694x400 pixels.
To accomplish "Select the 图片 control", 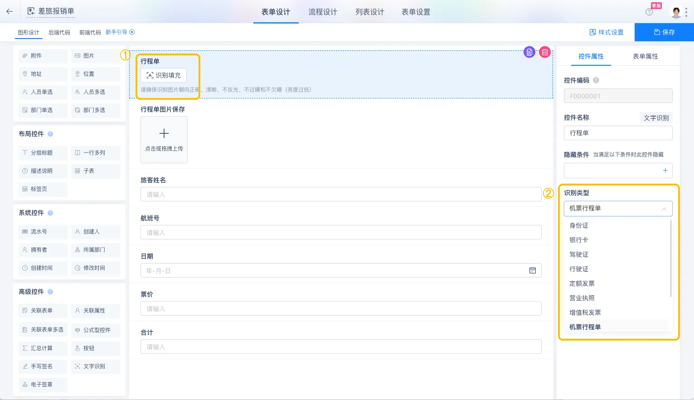I will [x=96, y=56].
